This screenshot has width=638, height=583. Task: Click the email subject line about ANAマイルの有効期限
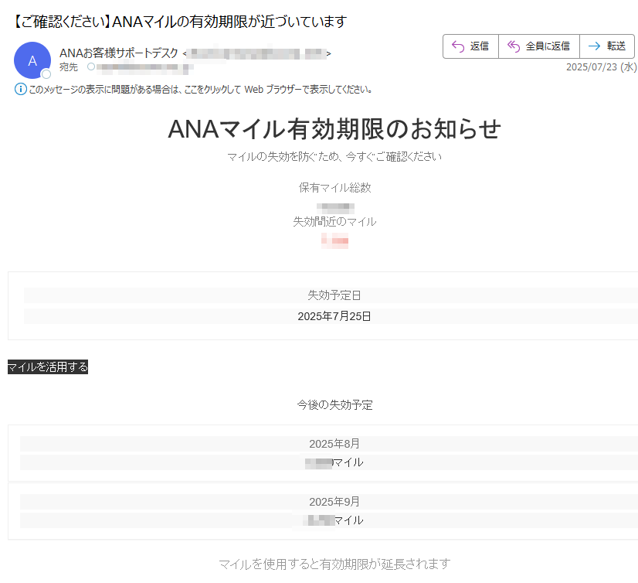pyautogui.click(x=179, y=22)
